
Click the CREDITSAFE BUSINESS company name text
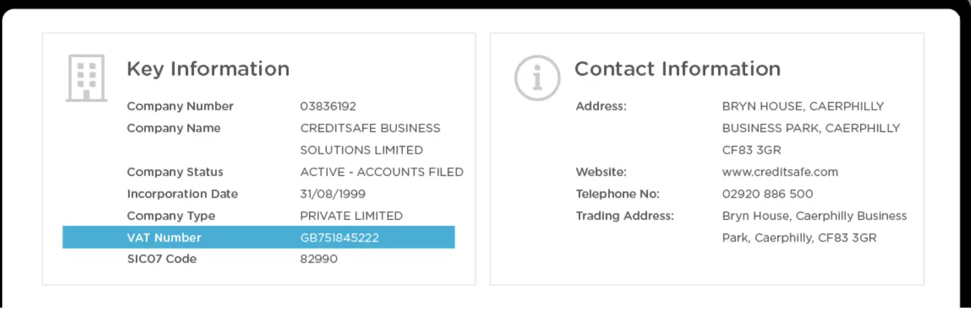click(370, 128)
